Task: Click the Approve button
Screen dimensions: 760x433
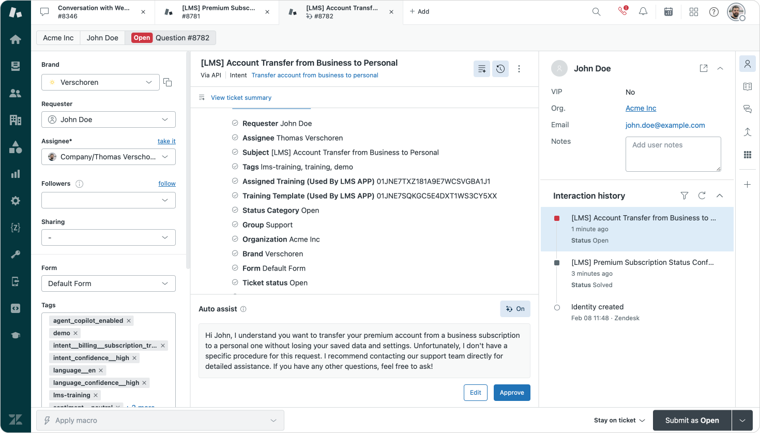Action: click(x=512, y=393)
